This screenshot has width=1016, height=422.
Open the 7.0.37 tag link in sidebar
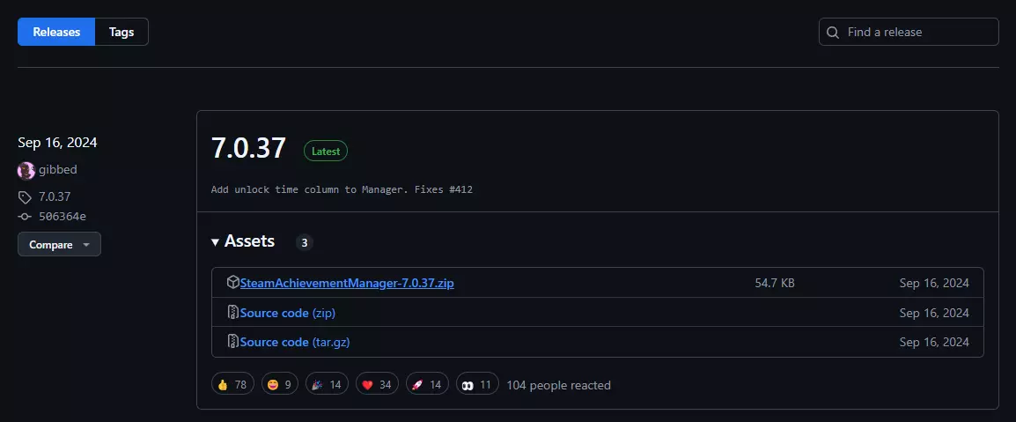point(55,196)
